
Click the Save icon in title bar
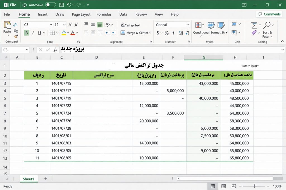point(62,5)
